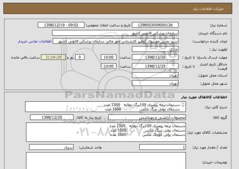Click the استان محل تحویل field
The image size is (239, 169).
(155, 75)
